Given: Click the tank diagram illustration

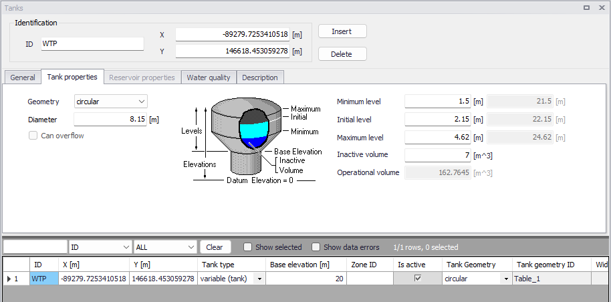Looking at the screenshot, I should pyautogui.click(x=252, y=140).
